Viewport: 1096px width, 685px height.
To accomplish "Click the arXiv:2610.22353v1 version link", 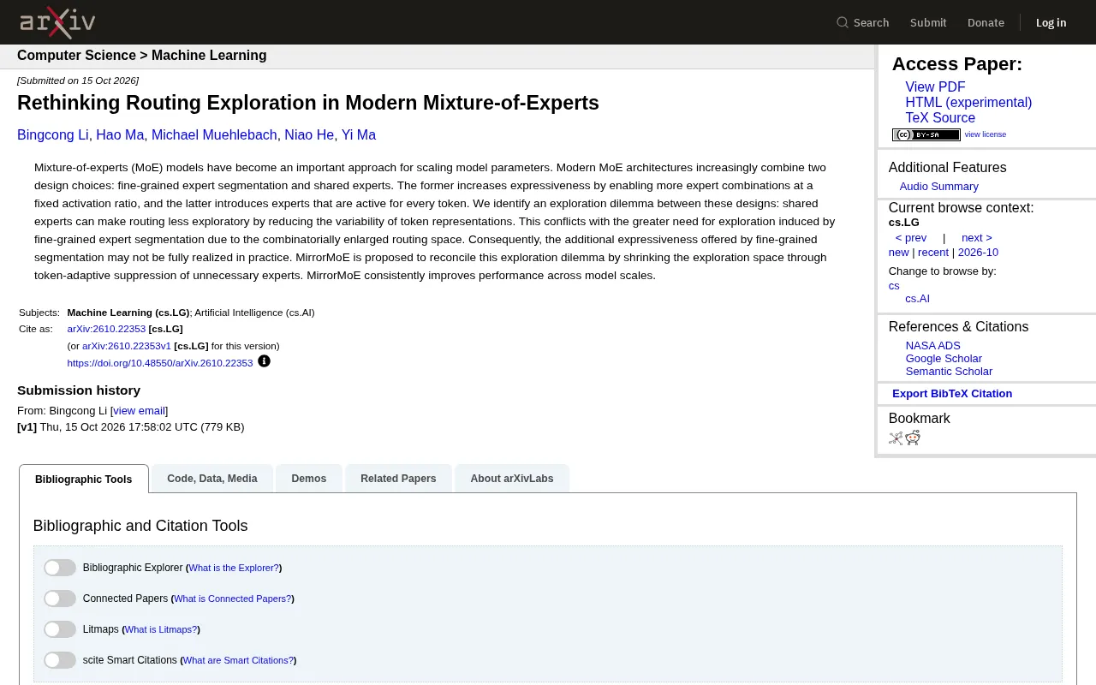I will click(x=127, y=346).
